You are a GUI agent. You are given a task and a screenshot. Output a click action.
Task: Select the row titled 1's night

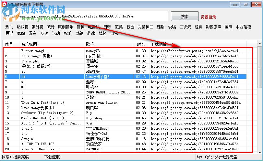click(126, 61)
